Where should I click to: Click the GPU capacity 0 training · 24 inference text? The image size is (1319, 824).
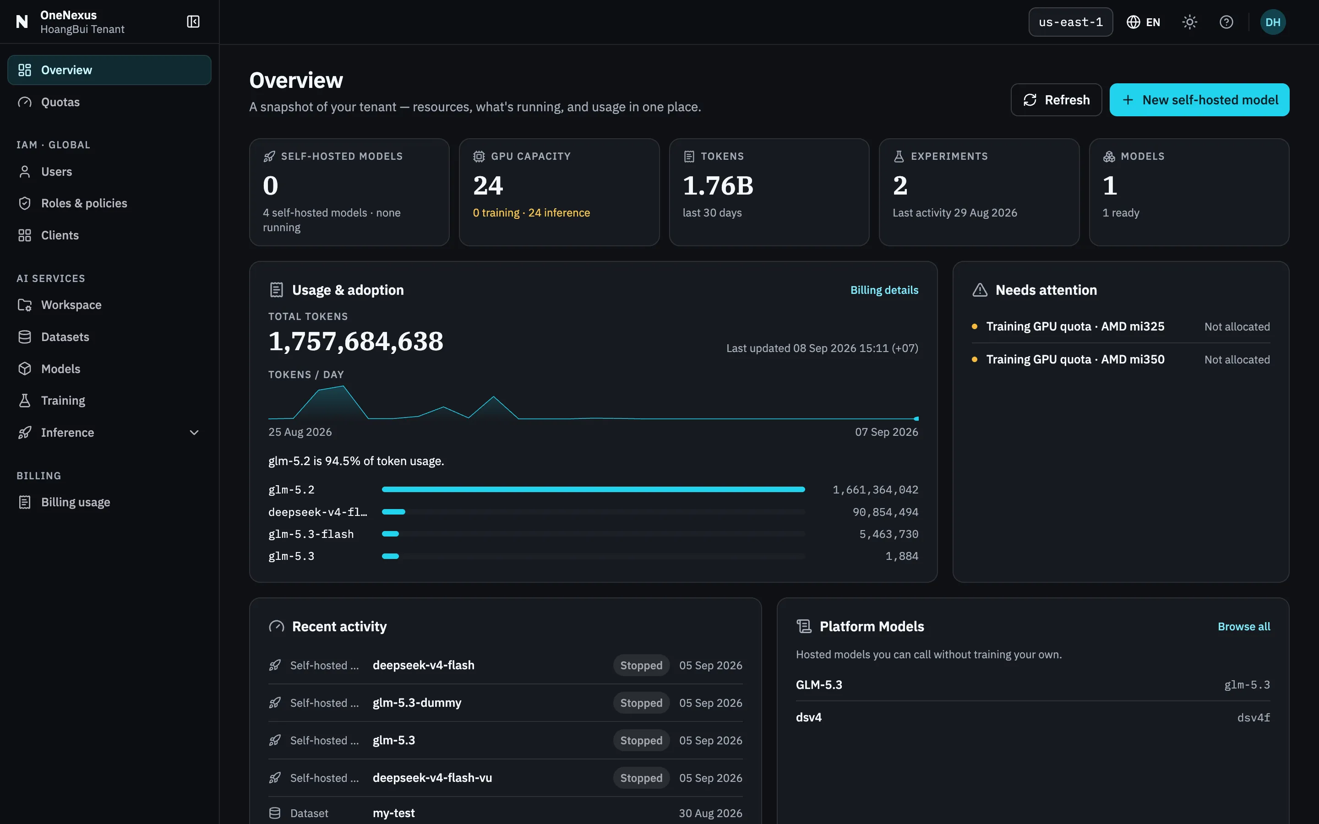[531, 213]
